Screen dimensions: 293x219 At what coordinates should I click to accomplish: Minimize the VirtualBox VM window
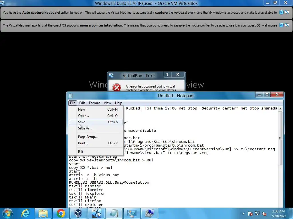(268, 3)
